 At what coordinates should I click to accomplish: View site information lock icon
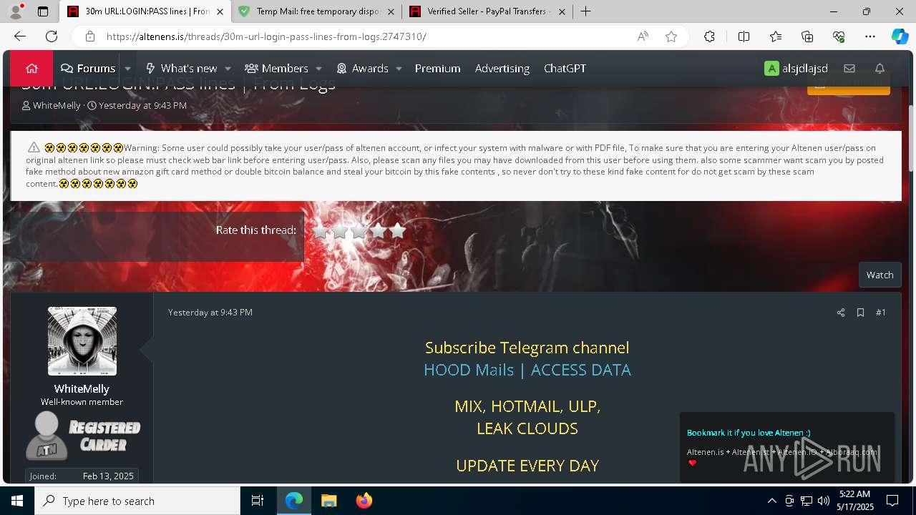click(x=89, y=36)
